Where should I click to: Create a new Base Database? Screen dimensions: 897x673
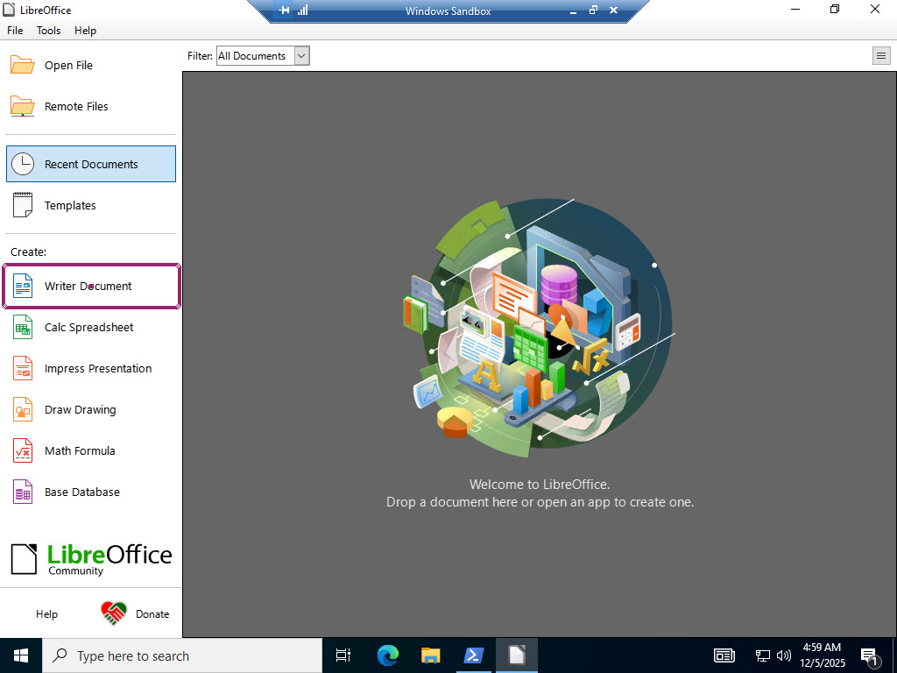pos(81,492)
